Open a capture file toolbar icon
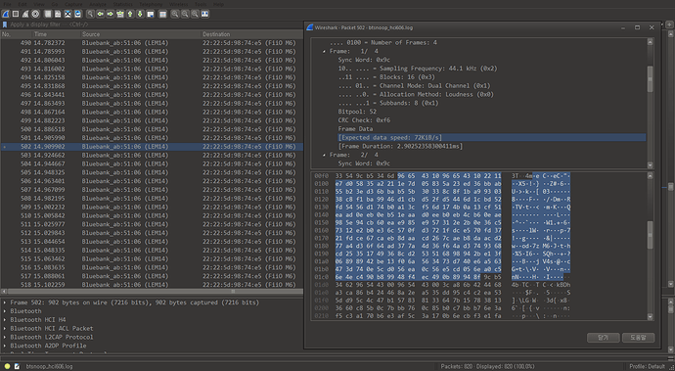The height and width of the screenshot is (371, 675). click(48, 14)
